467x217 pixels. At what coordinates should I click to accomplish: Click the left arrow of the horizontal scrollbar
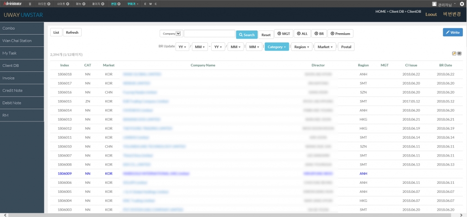click(5, 215)
